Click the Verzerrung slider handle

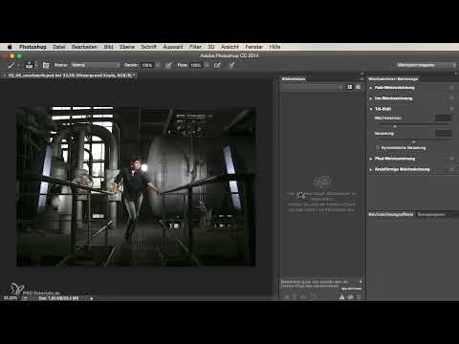tap(414, 141)
